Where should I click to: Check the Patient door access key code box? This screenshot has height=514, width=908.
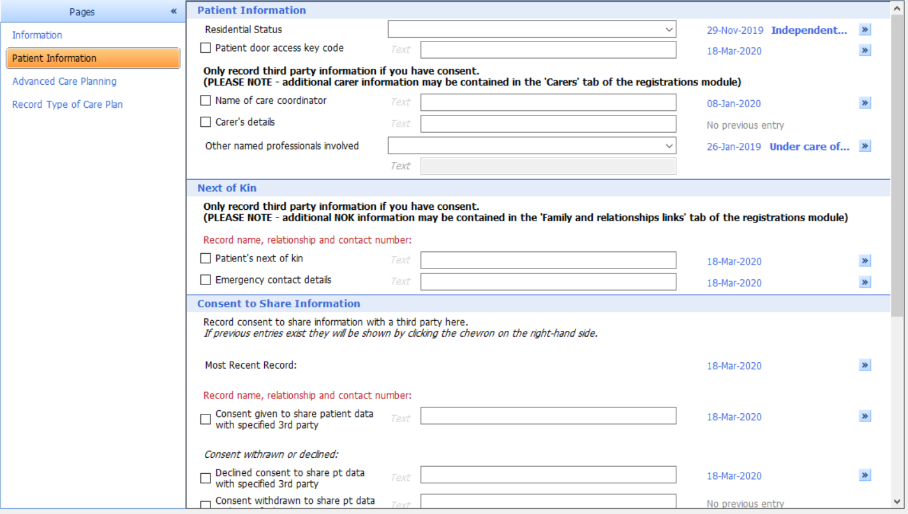coord(205,47)
